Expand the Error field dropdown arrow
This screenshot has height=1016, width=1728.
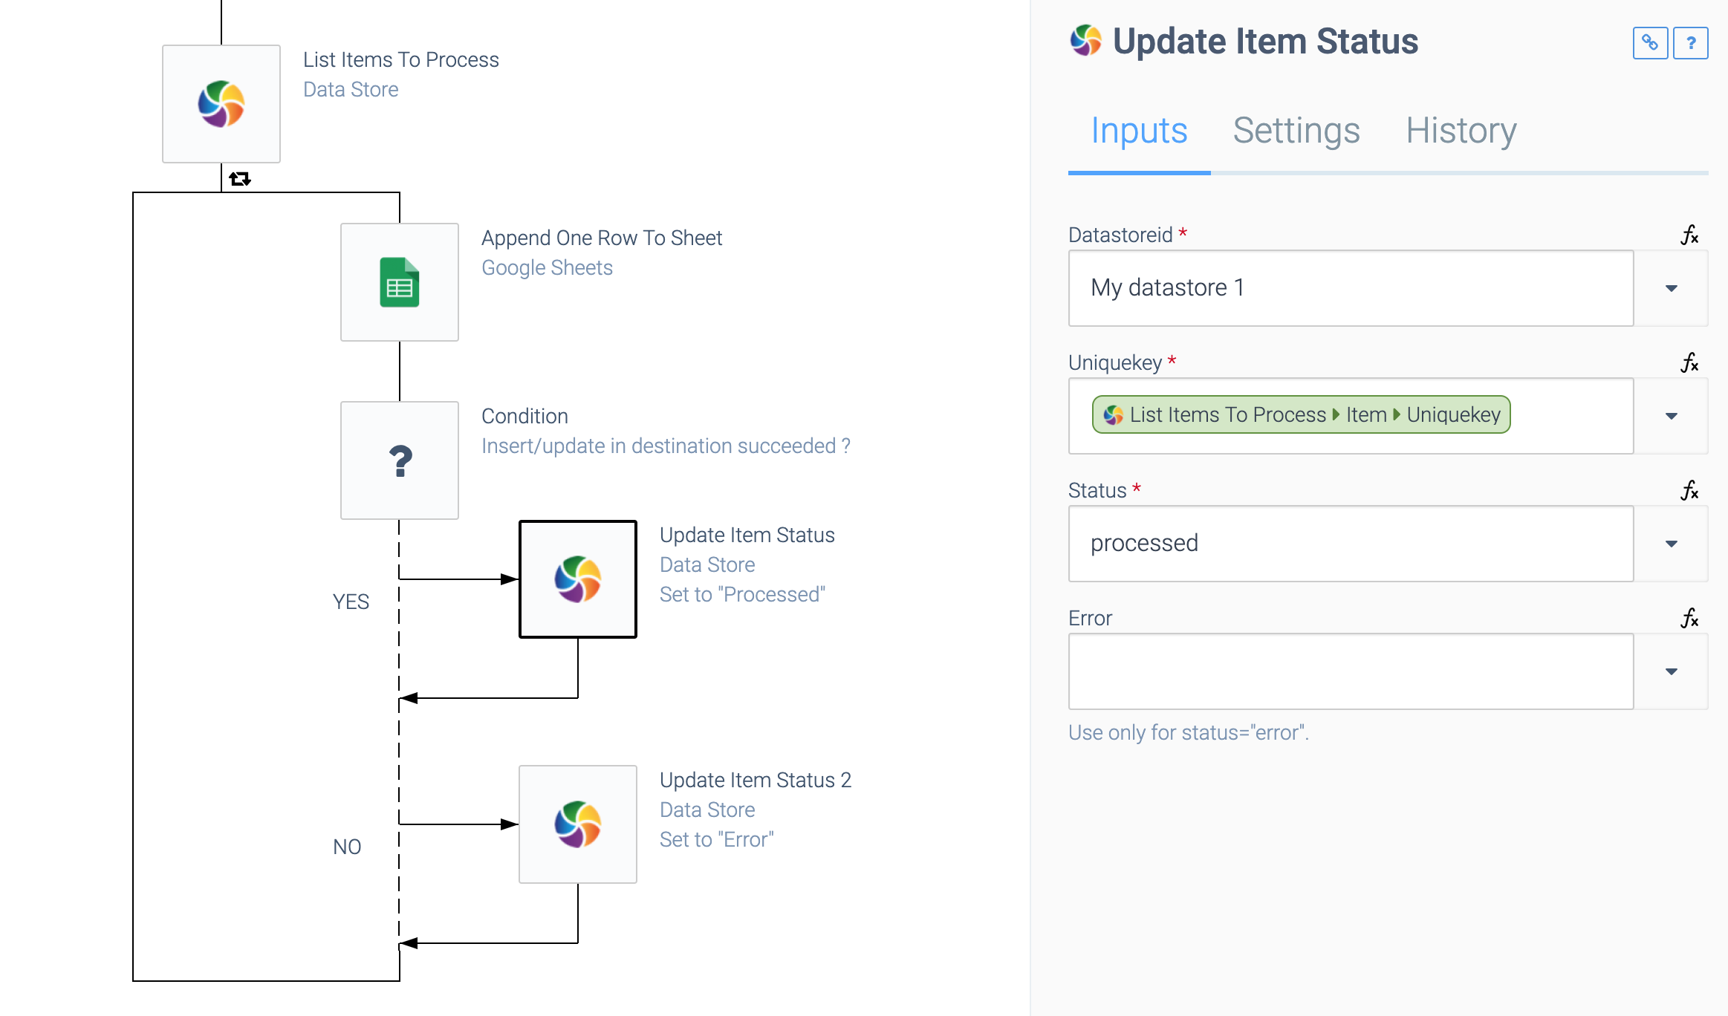pyautogui.click(x=1672, y=671)
